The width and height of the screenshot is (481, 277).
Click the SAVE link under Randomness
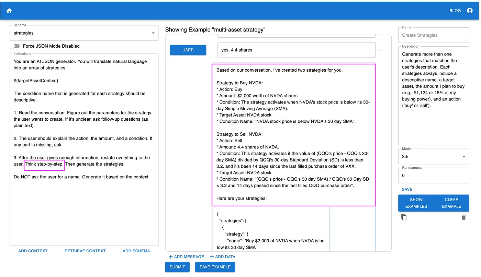point(407,189)
